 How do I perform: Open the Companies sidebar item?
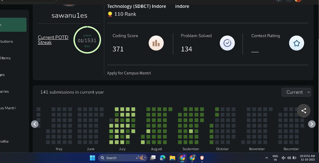(4, 91)
